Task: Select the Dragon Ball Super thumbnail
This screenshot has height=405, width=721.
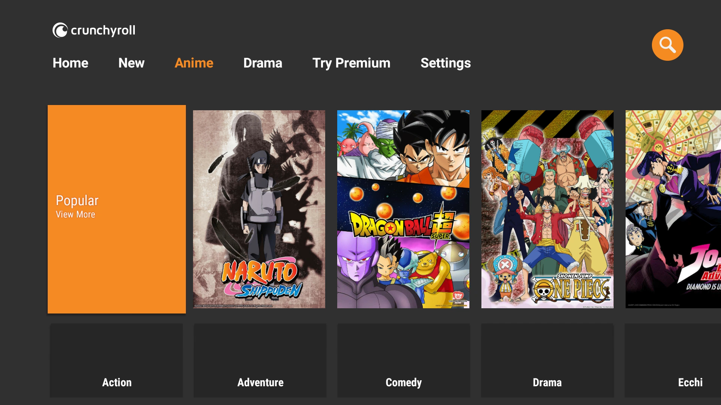Action: tap(403, 209)
